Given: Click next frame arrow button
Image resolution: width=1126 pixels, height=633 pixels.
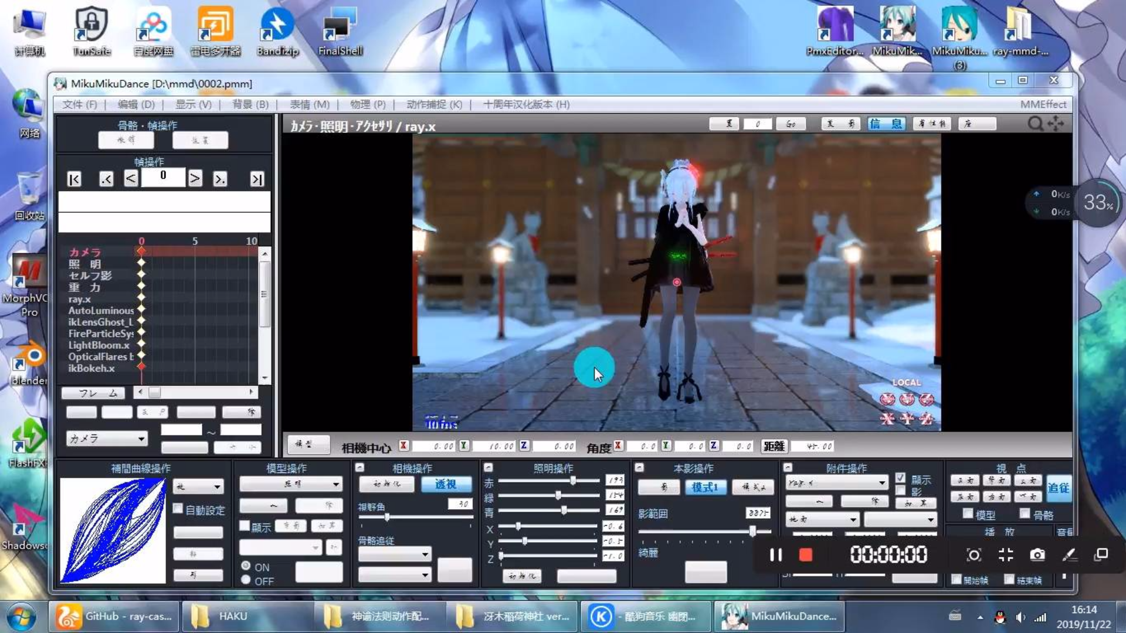Looking at the screenshot, I should [x=195, y=178].
